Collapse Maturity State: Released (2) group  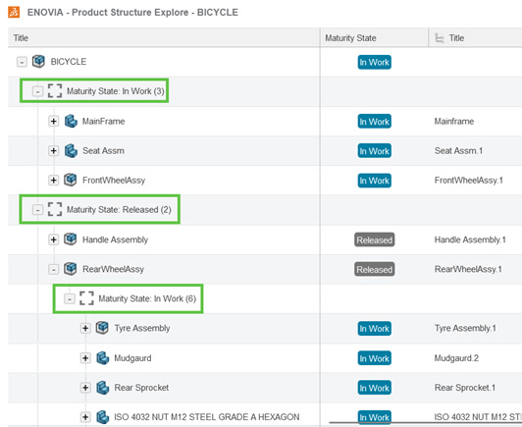point(37,210)
